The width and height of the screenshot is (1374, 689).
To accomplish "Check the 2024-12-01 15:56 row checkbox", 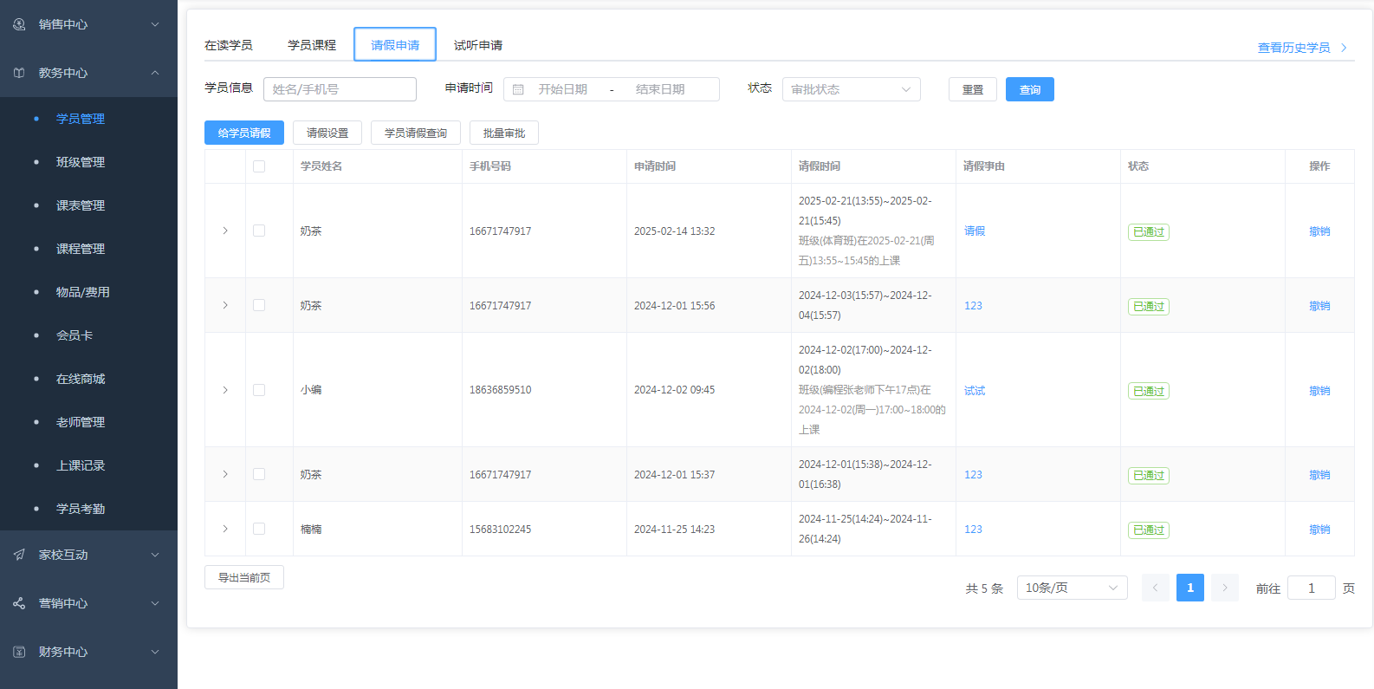I will point(259,305).
